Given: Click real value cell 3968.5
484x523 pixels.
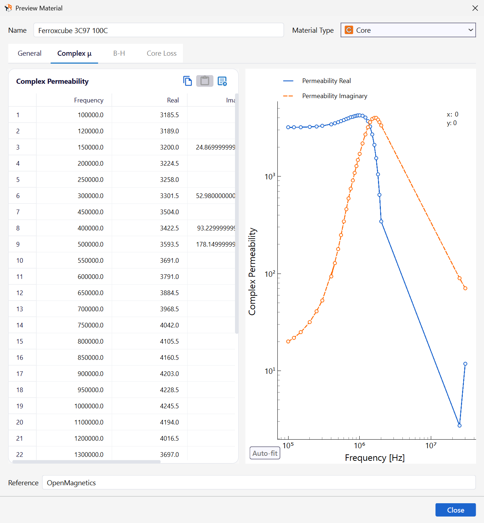Looking at the screenshot, I should [x=149, y=309].
